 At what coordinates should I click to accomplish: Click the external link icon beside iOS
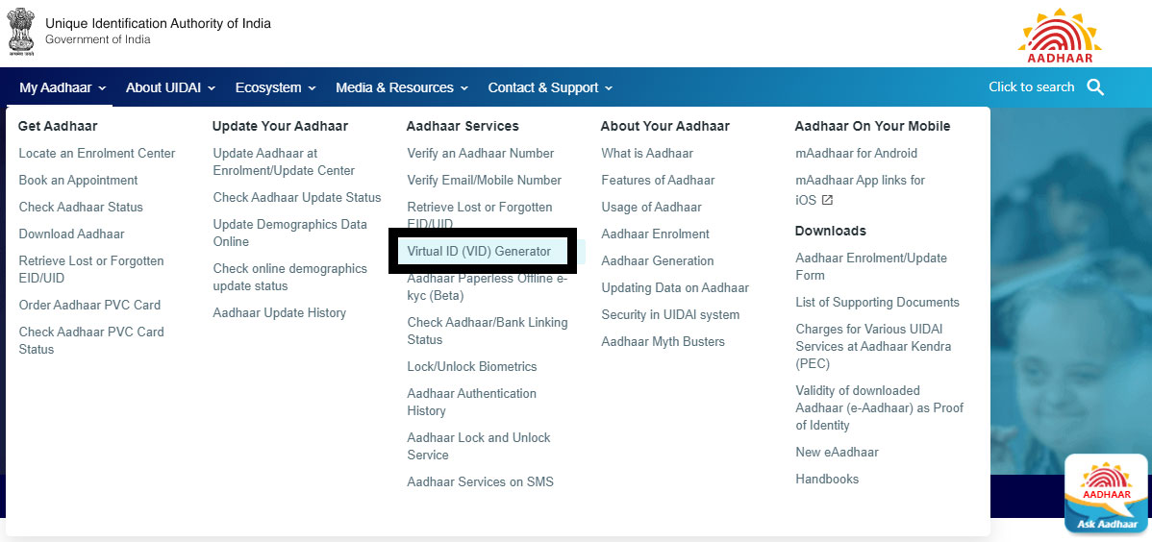coord(827,200)
